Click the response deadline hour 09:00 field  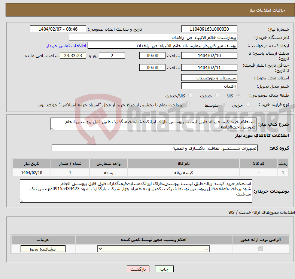tap(152, 55)
